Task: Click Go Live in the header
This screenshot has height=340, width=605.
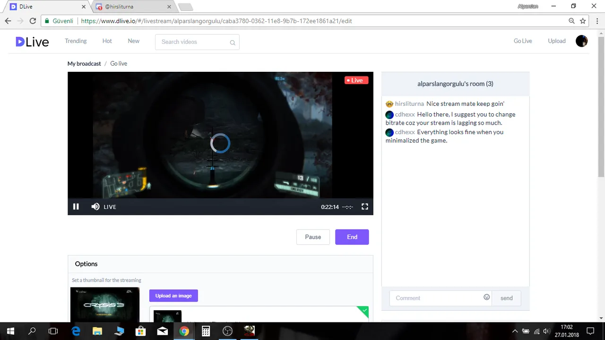Action: 523,41
